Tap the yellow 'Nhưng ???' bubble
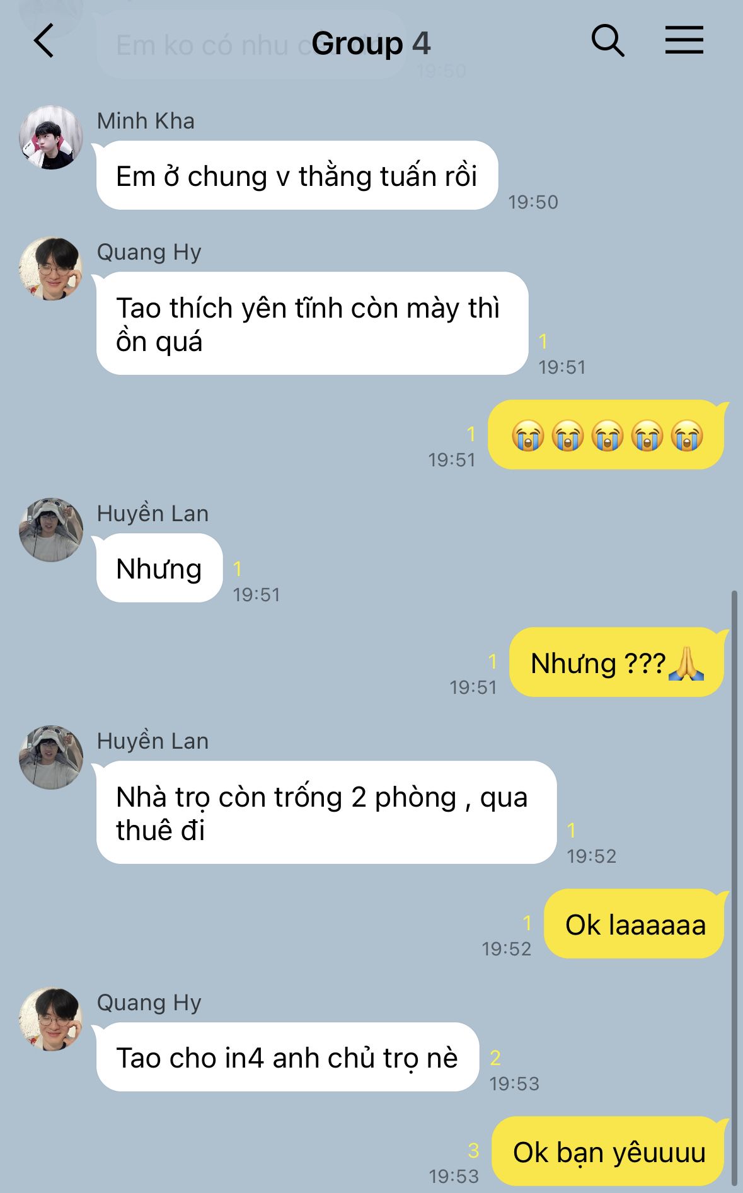The image size is (743, 1193). point(616,662)
